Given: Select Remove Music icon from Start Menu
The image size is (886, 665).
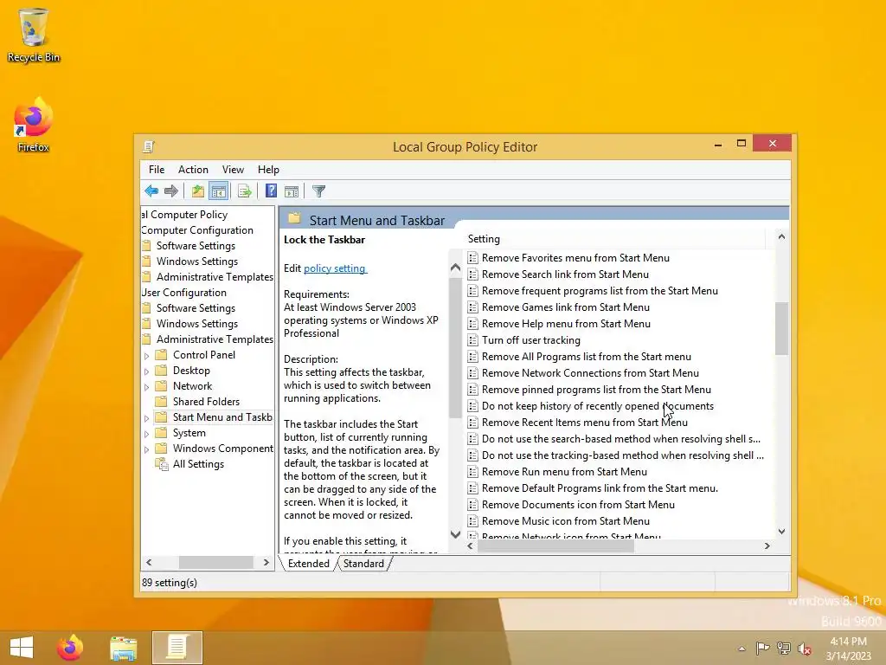Looking at the screenshot, I should 566,520.
